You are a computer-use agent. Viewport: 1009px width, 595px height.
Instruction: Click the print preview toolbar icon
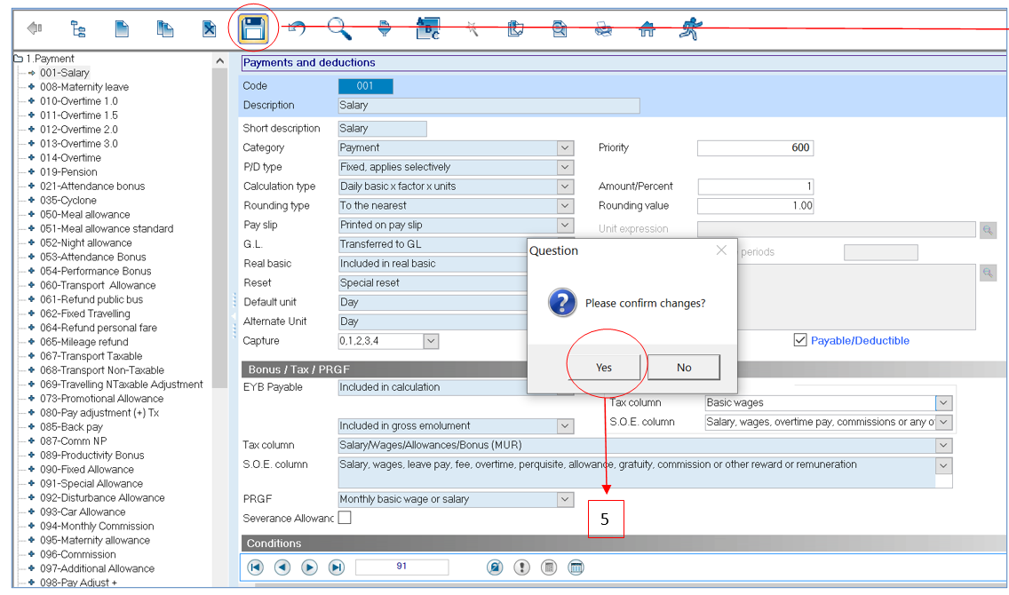click(x=560, y=28)
